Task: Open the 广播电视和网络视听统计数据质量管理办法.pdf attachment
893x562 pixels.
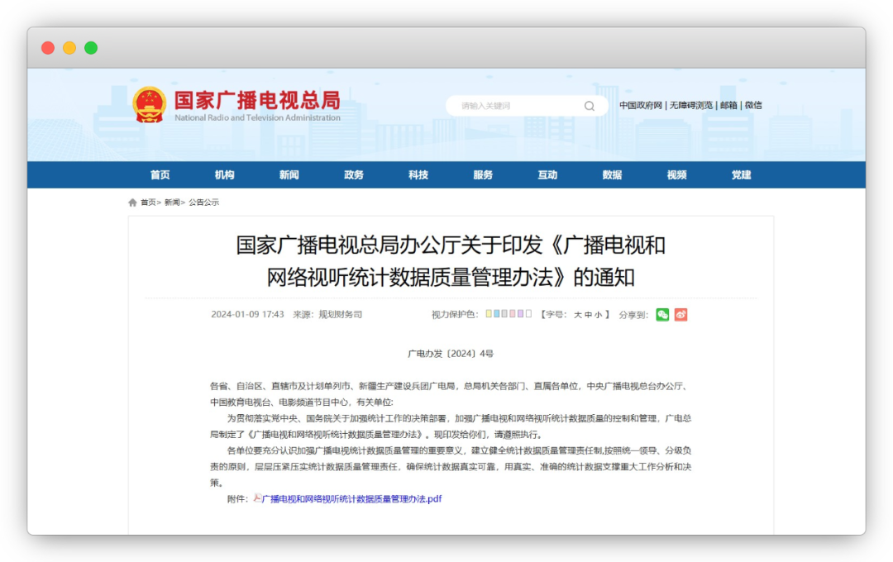Action: pyautogui.click(x=351, y=499)
